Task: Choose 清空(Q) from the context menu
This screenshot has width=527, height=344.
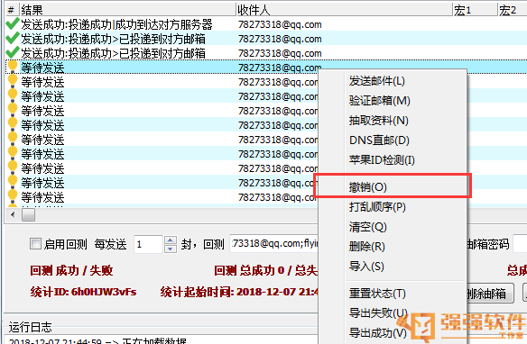Action: pyautogui.click(x=367, y=227)
